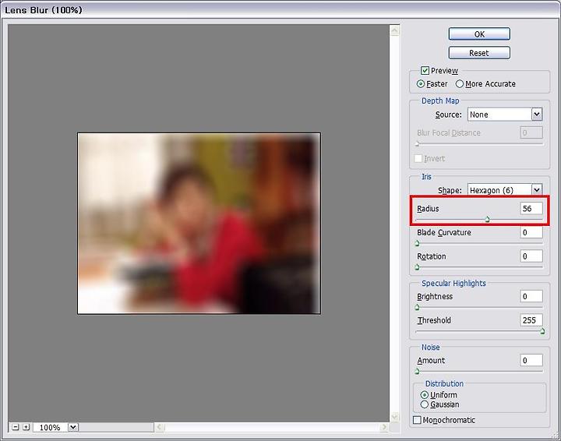Click the Radius slider handle
561x441 pixels.
(487, 219)
